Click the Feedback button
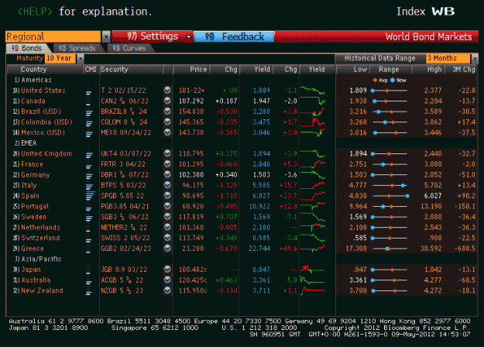484x347 pixels. 234,36
